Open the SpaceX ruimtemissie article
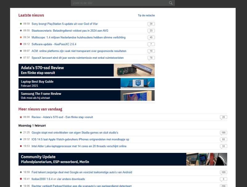The height and width of the screenshot is (187, 247). [77, 58]
